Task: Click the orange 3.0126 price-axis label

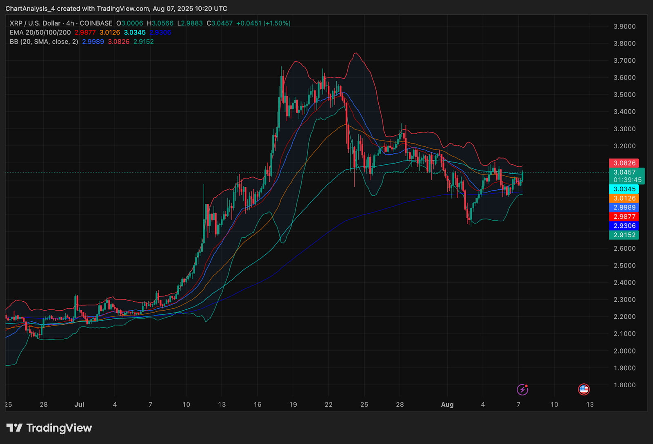Action: click(624, 199)
